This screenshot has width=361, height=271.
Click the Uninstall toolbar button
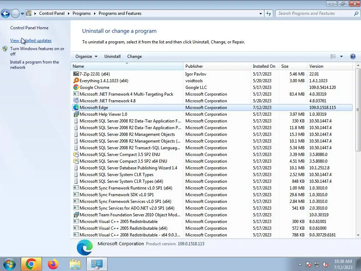pyautogui.click(x=112, y=56)
